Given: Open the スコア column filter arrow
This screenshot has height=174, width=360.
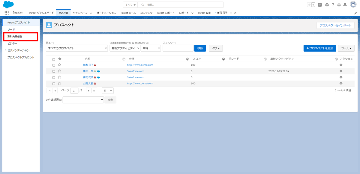Looking at the screenshot, I should click(223, 59).
